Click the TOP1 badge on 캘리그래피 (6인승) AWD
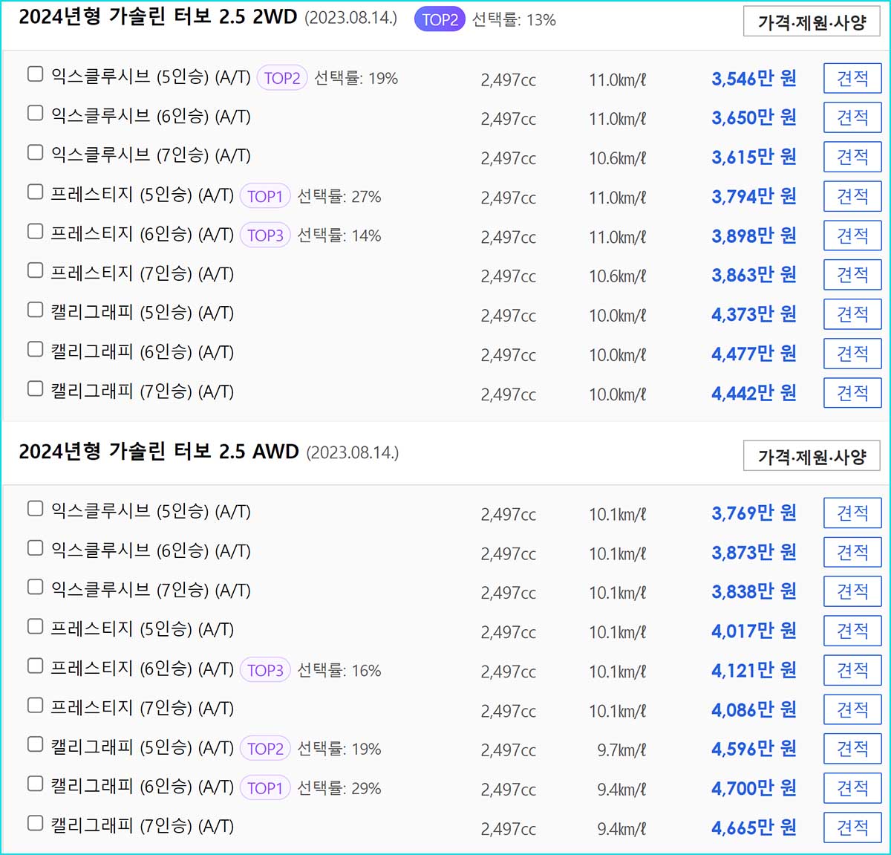 tap(264, 787)
